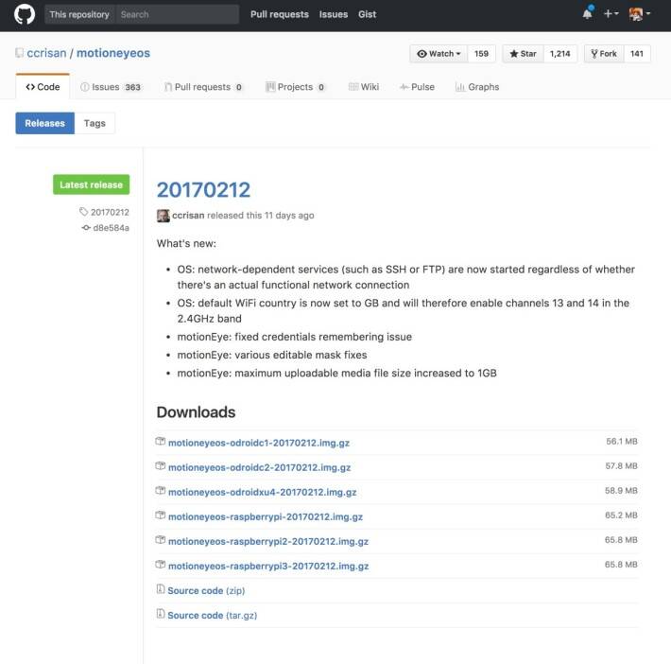
Task: Download Source code (zip)
Action: (206, 591)
